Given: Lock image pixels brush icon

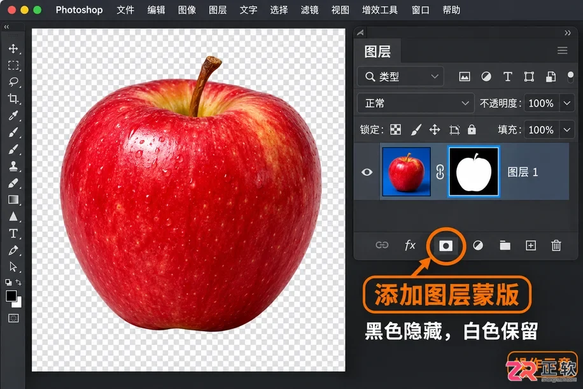Looking at the screenshot, I should point(416,129).
